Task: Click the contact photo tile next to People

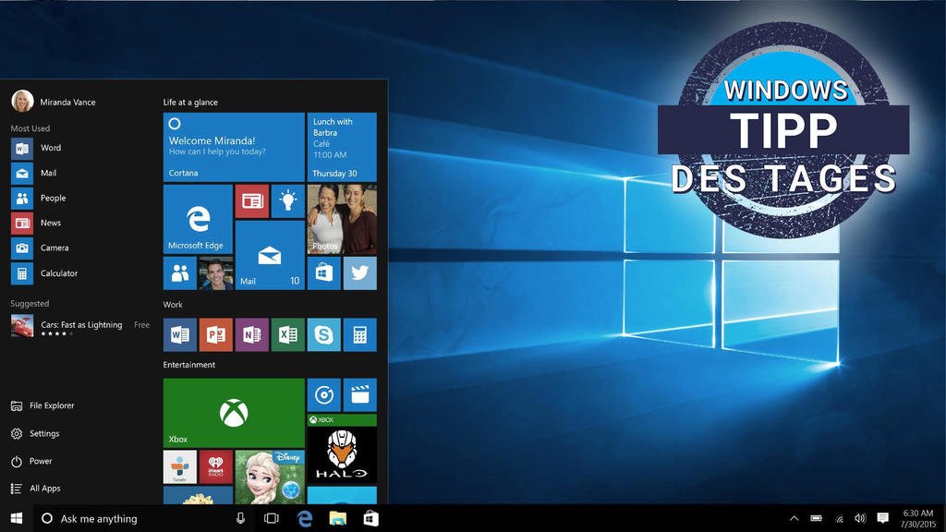Action: coord(216,273)
